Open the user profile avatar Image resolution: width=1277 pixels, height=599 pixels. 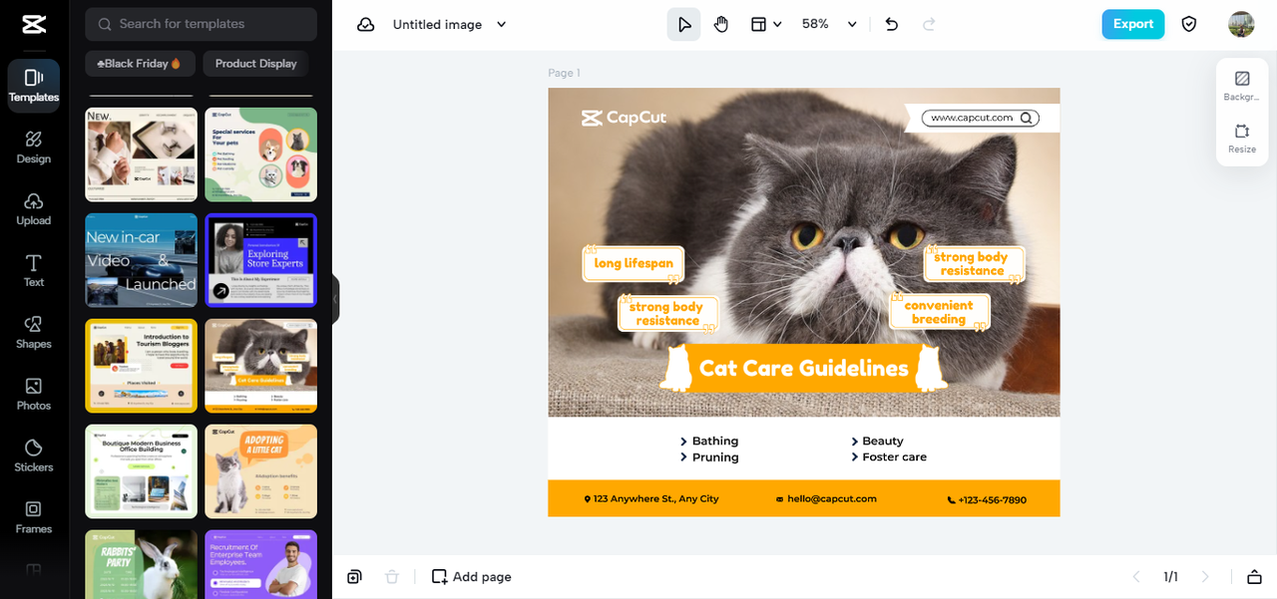tap(1241, 24)
